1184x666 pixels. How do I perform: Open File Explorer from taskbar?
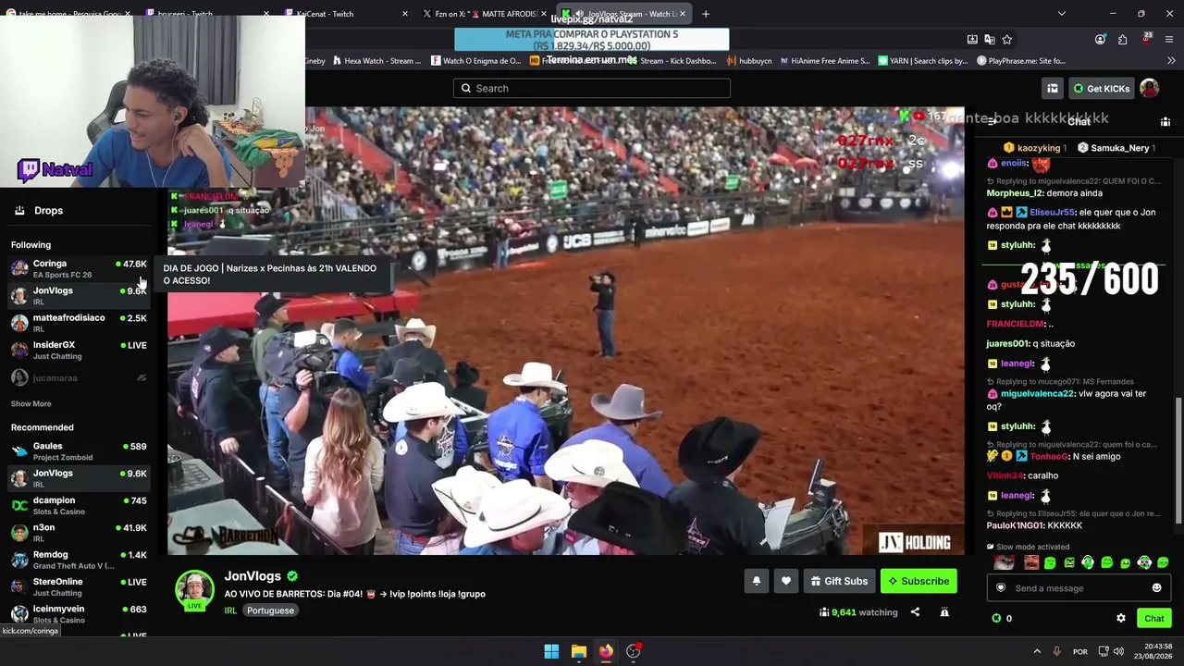[578, 651]
